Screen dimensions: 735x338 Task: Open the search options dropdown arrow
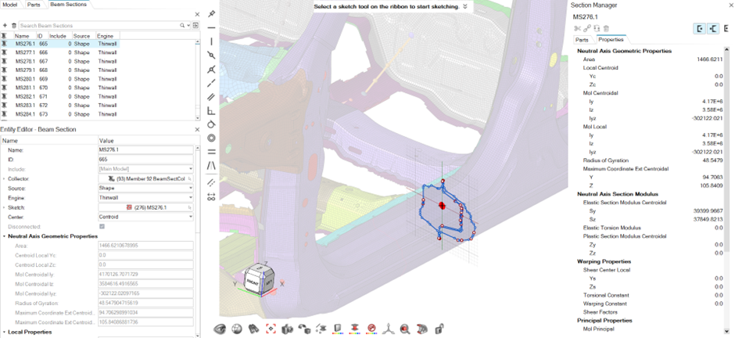tap(188, 25)
